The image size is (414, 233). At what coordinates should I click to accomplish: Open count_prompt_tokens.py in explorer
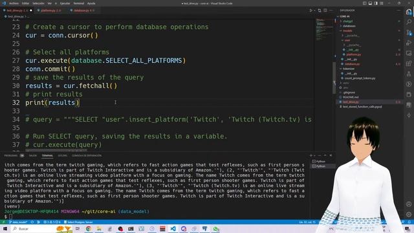[x=360, y=78]
